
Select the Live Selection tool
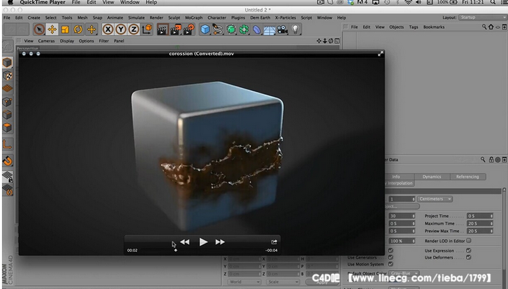pos(39,30)
